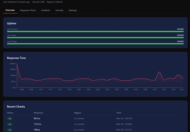
Task: Select the Security tab
Action: [x=59, y=10]
